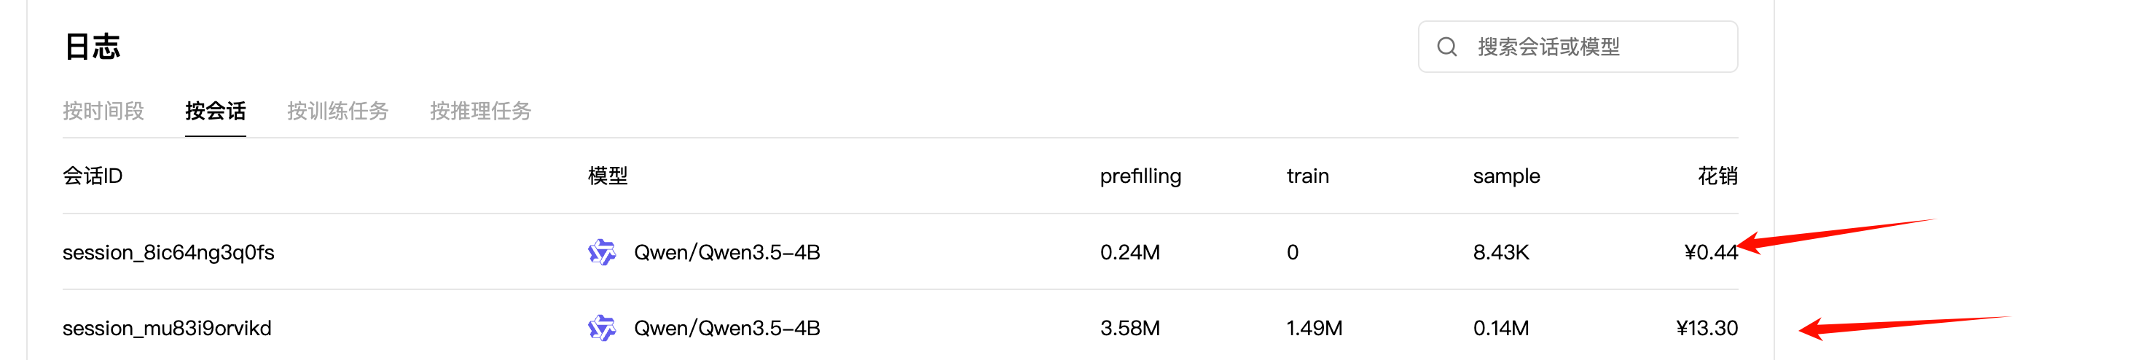Click the prefilling column header
Image resolution: width=2135 pixels, height=360 pixels.
(1140, 176)
